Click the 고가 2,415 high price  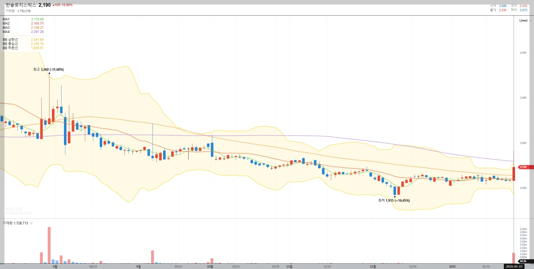tap(519, 6)
